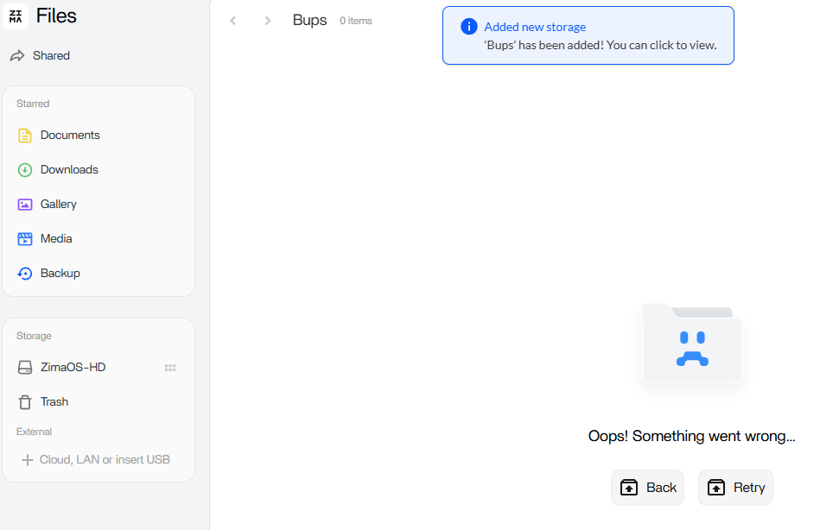Click the Gallery picture icon
Screen dimensions: 820x530
25,205
